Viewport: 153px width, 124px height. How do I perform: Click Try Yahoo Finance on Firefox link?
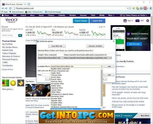coord(134,15)
